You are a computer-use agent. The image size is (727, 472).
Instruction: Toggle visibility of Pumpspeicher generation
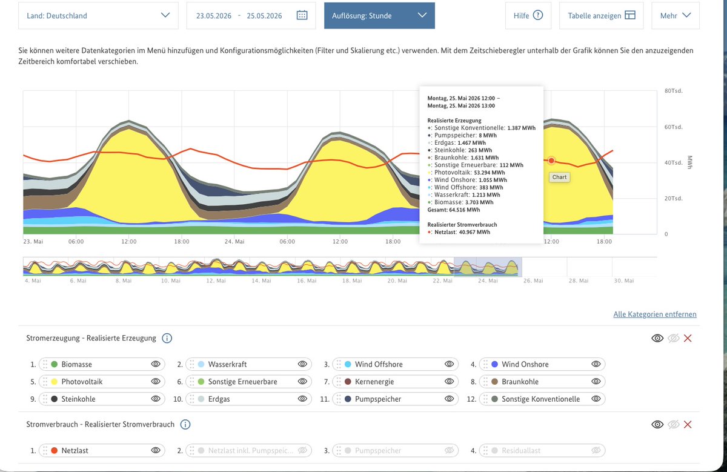pos(449,399)
